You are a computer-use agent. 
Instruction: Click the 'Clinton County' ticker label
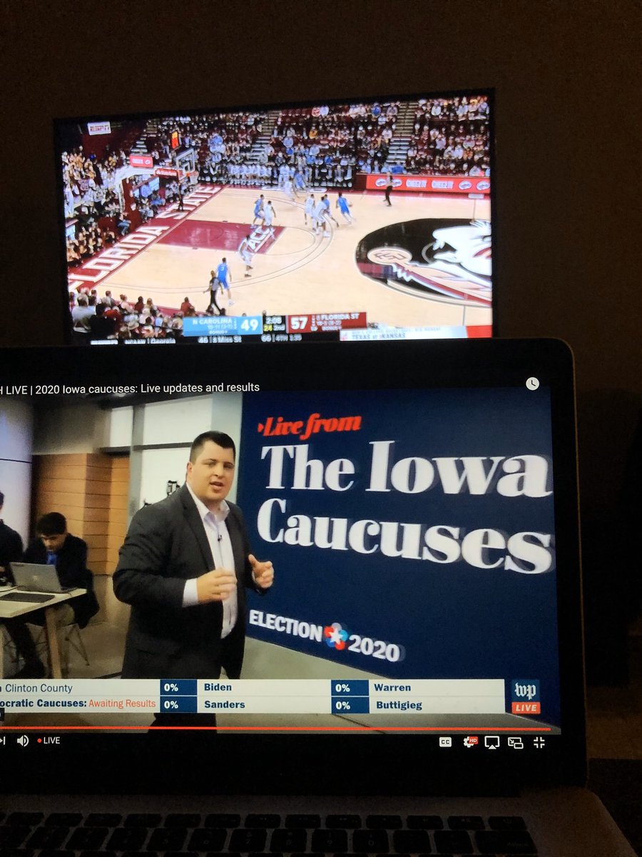coord(39,688)
